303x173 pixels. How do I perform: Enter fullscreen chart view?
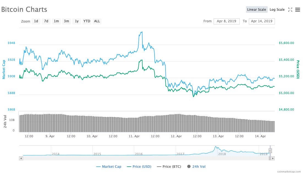290,10
